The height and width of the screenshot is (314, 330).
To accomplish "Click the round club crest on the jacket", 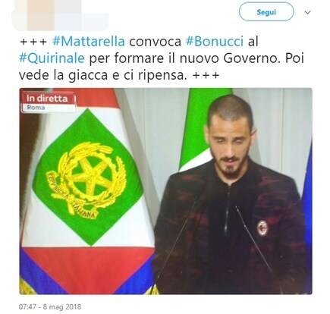I will coord(262,228).
